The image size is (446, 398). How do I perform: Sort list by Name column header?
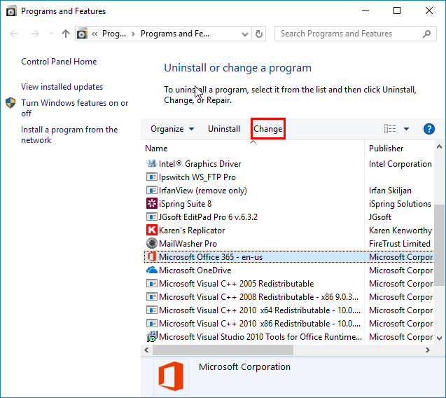click(x=156, y=149)
